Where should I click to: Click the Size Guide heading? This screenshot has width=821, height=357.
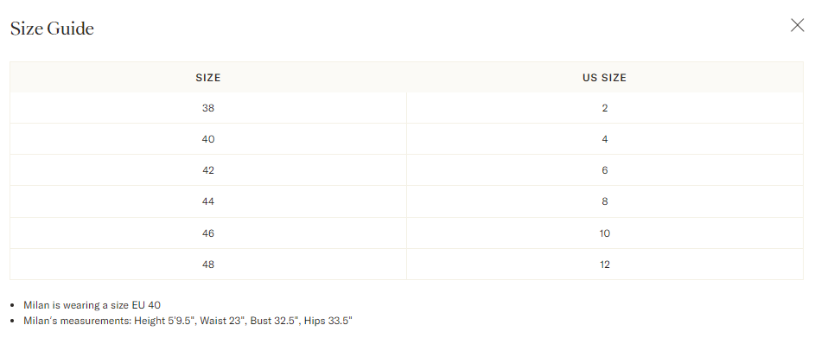[52, 29]
